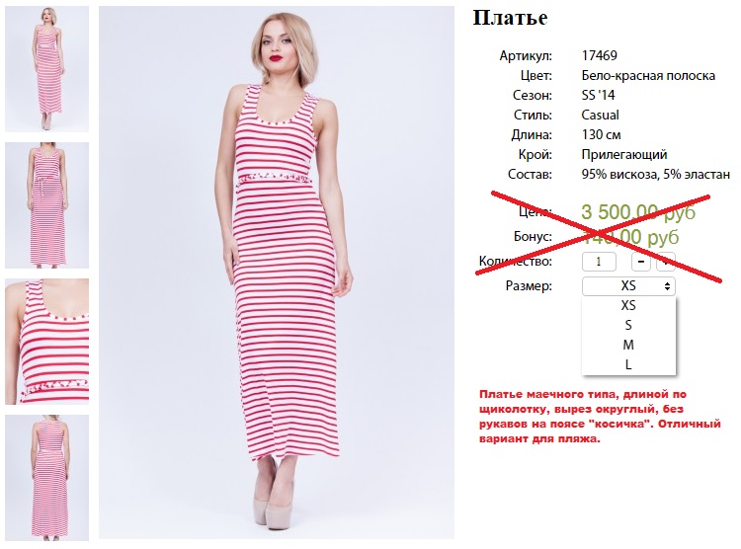The image size is (741, 549).
Task: Click the Платье product title
Action: tap(511, 18)
